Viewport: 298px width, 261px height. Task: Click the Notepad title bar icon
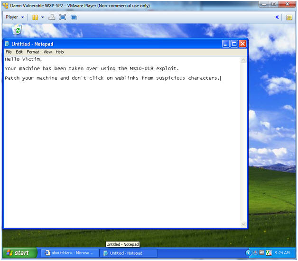pyautogui.click(x=7, y=44)
